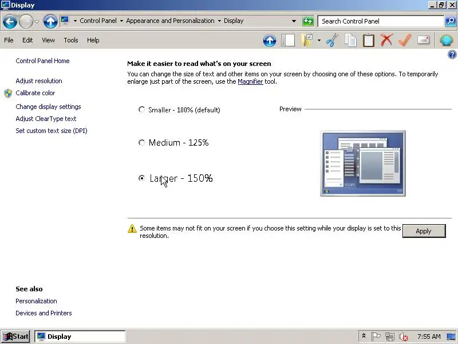Image resolution: width=458 pixels, height=344 pixels.
Task: Click the Up arrow beside the address bar
Action: click(50, 21)
